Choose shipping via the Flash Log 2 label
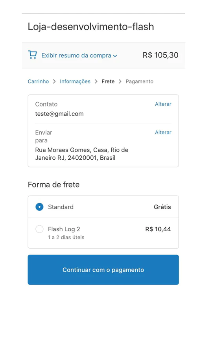 tap(64, 229)
